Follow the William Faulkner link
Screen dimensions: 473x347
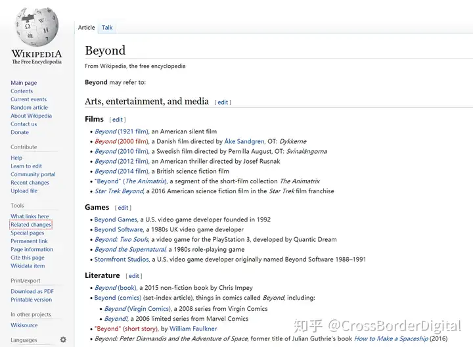pos(193,329)
